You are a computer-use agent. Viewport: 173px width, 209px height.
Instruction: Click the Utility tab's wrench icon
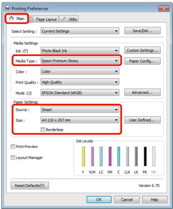pos(64,19)
